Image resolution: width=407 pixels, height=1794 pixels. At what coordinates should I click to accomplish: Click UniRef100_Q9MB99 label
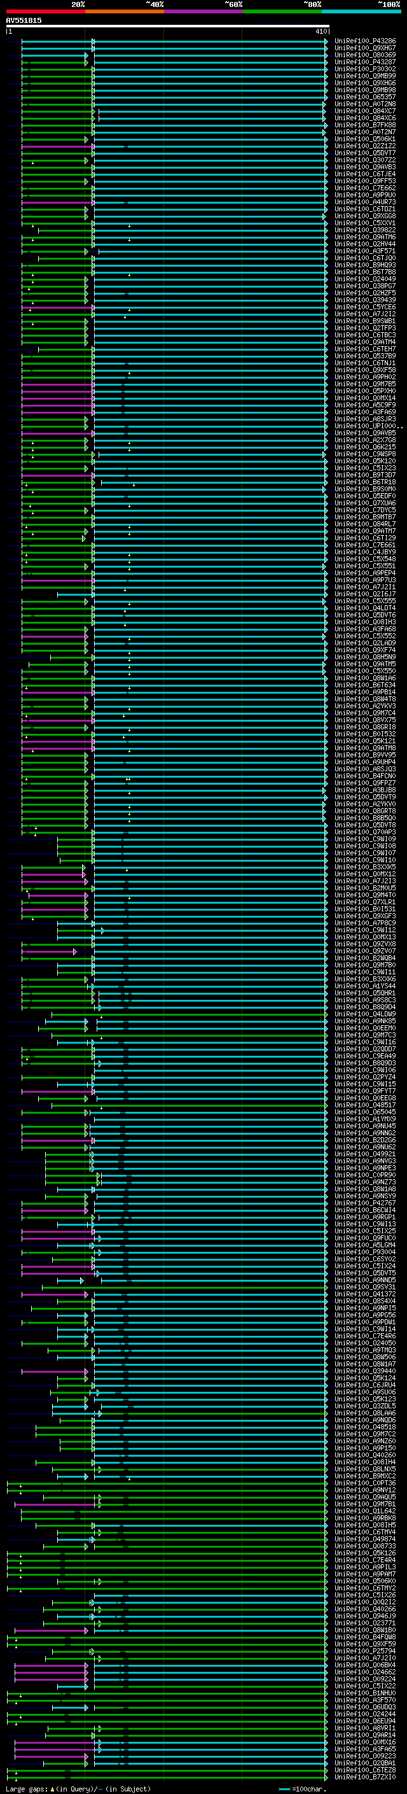[364, 76]
